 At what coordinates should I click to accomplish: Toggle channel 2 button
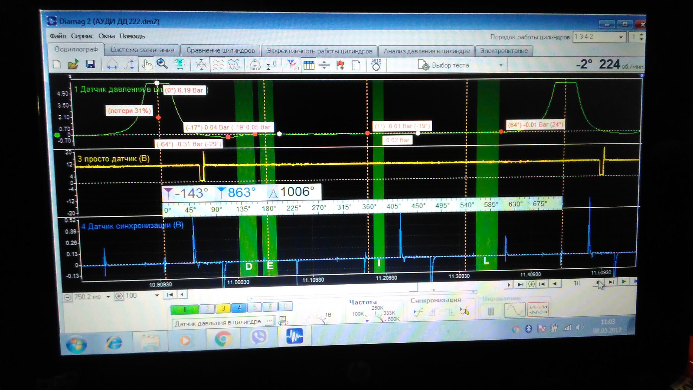[x=207, y=309]
